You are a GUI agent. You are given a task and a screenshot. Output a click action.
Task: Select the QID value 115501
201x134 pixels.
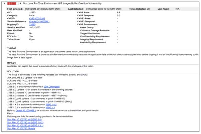point(33,13)
